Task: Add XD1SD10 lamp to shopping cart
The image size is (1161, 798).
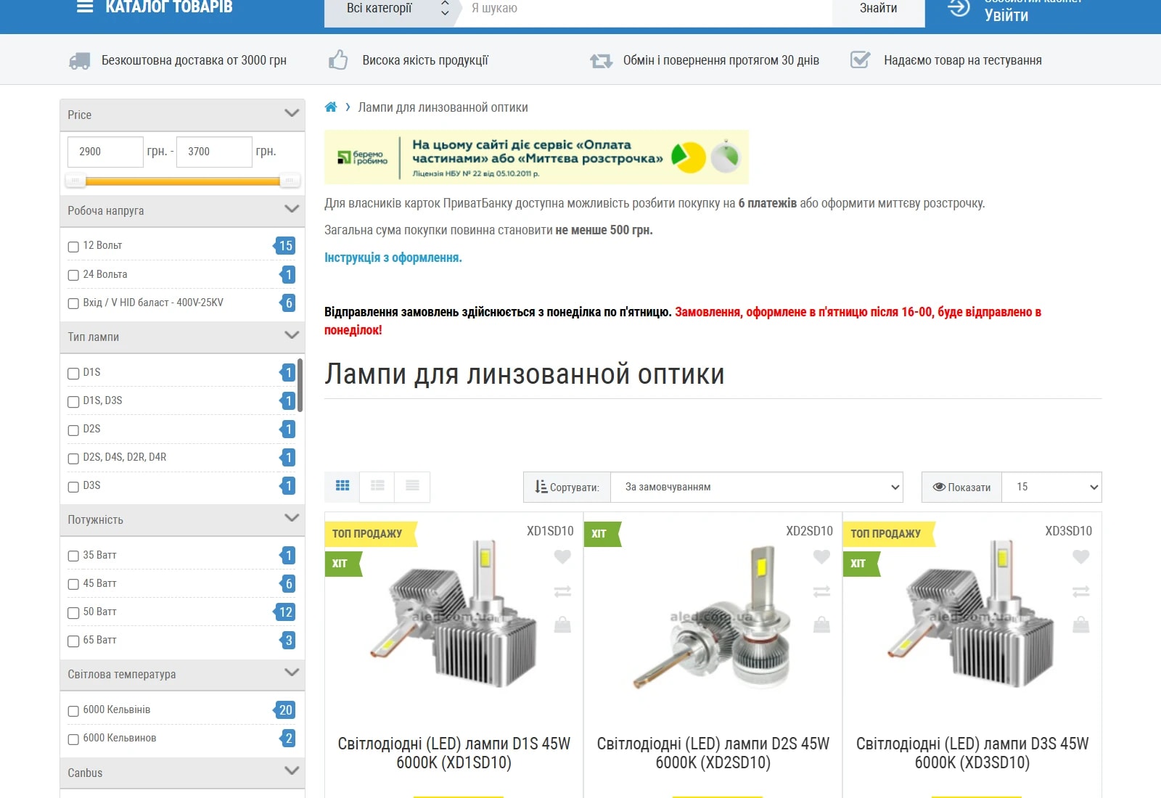Action: (562, 625)
